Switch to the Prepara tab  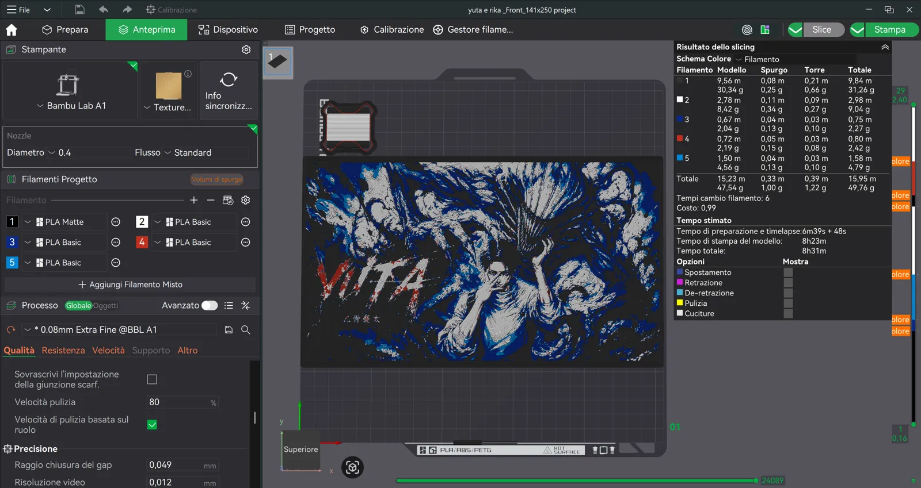pos(65,30)
